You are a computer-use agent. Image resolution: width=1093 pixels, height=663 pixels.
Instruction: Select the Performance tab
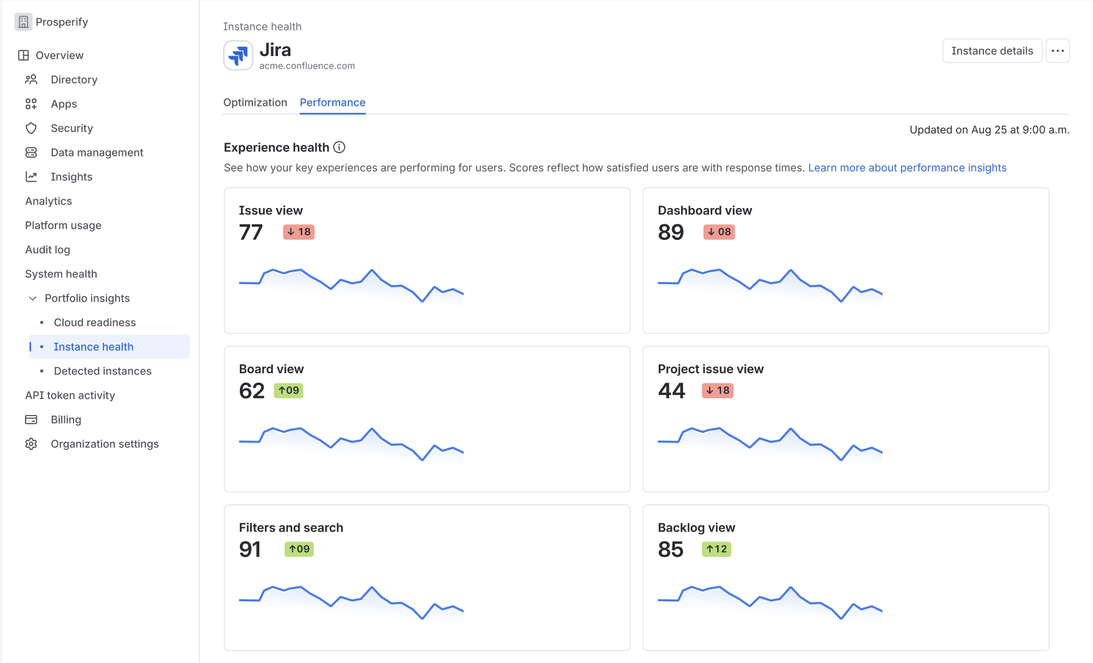(x=332, y=102)
